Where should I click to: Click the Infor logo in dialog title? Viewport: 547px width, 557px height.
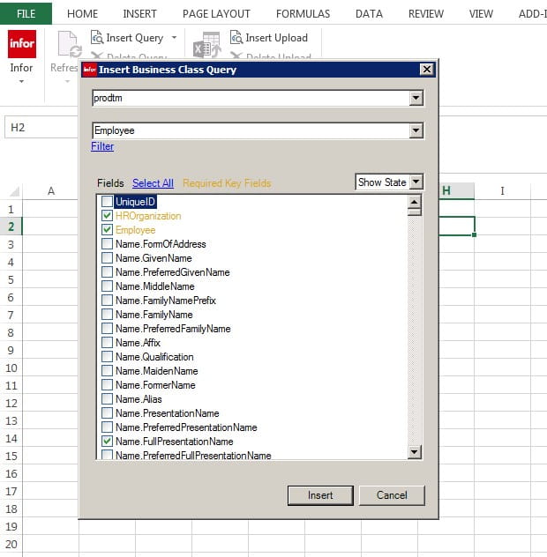coord(90,70)
